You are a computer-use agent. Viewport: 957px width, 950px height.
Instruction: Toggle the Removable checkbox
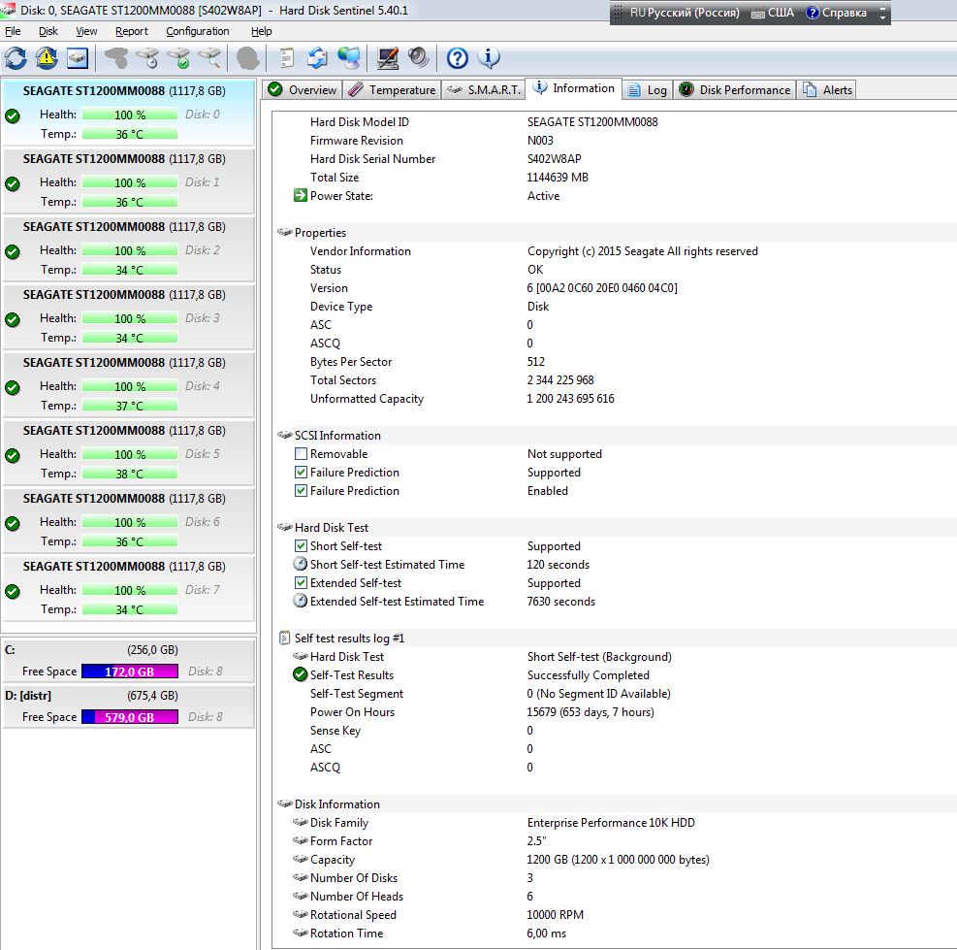(x=301, y=454)
